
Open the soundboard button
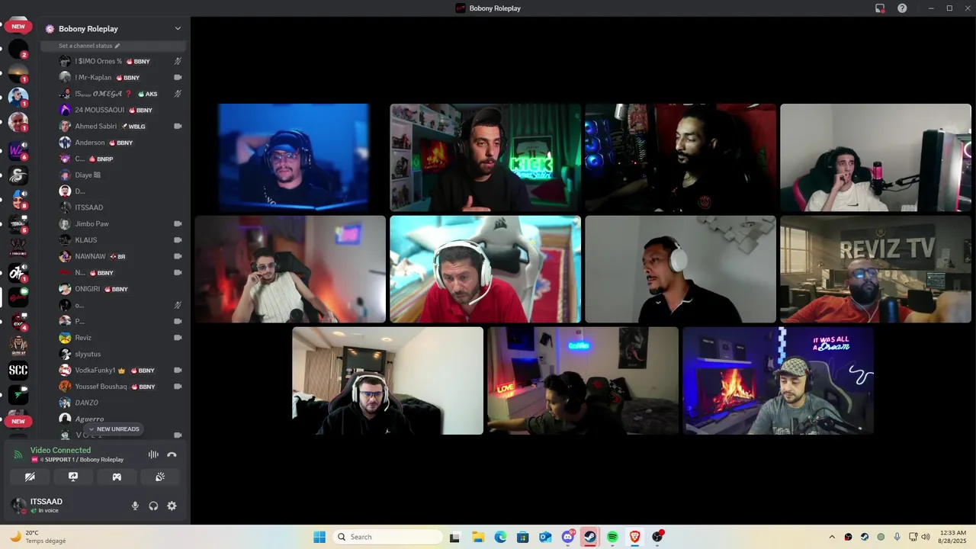(160, 477)
